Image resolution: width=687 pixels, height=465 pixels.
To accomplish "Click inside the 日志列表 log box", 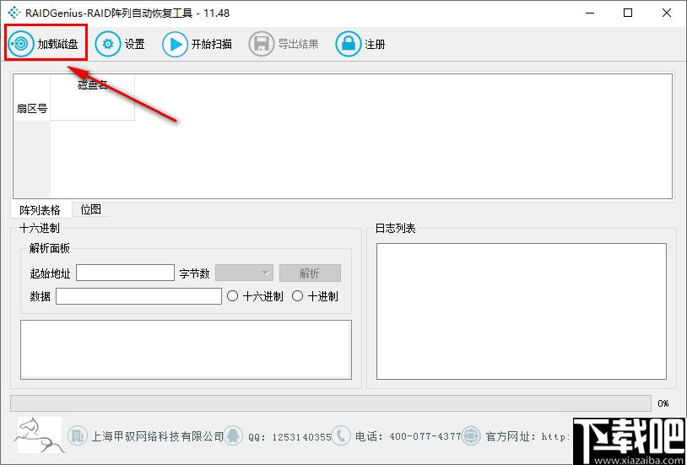I will pos(521,311).
